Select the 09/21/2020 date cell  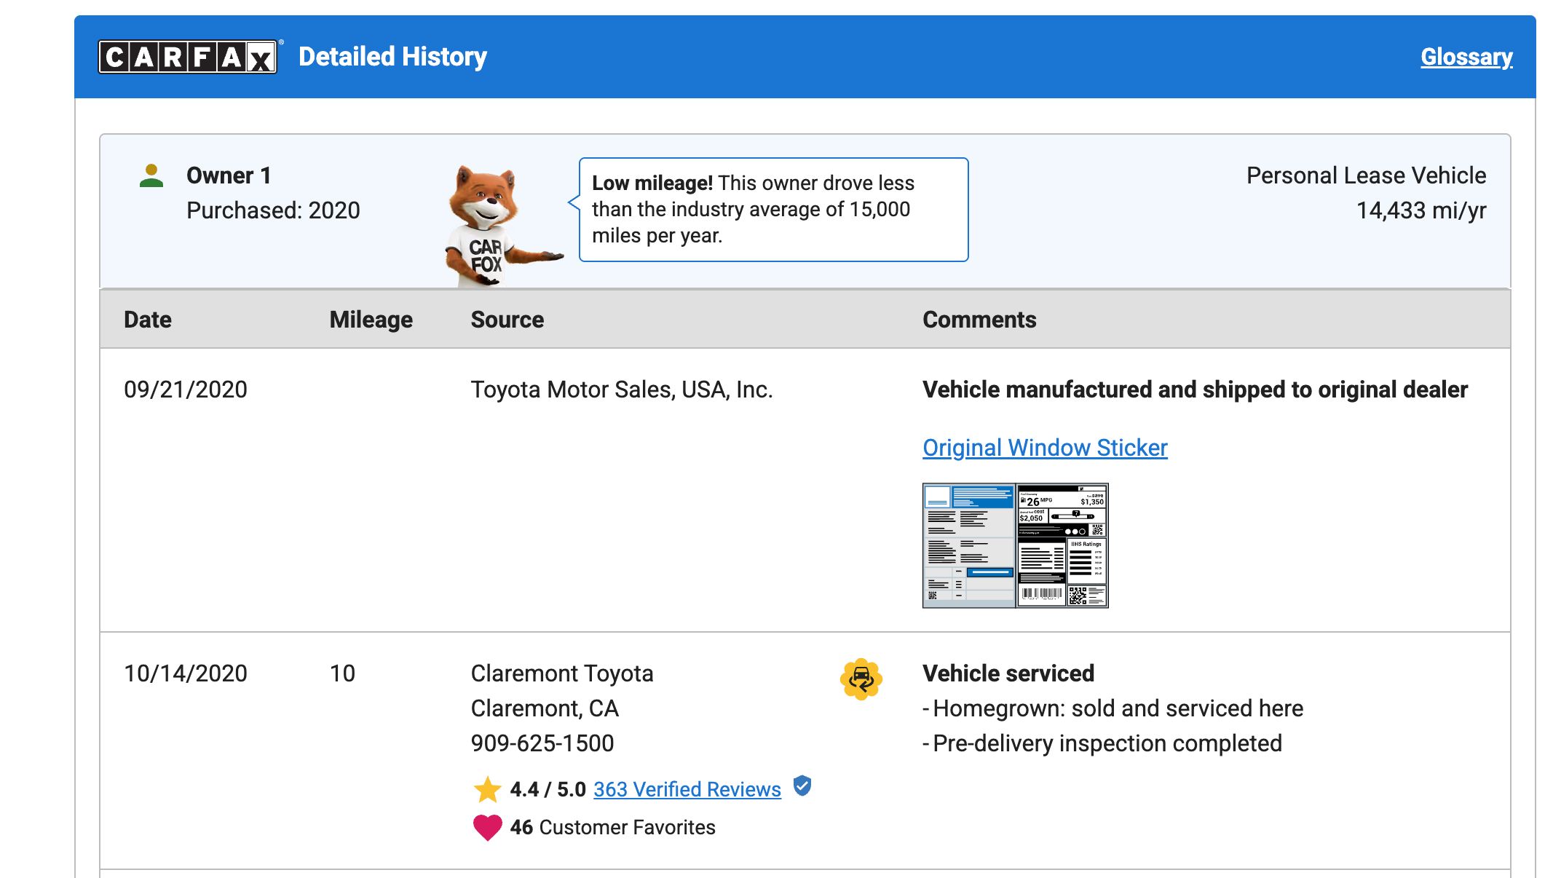tap(186, 389)
